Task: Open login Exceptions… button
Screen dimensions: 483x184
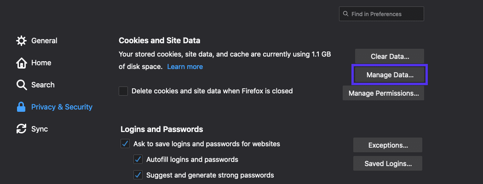Action: [388, 145]
